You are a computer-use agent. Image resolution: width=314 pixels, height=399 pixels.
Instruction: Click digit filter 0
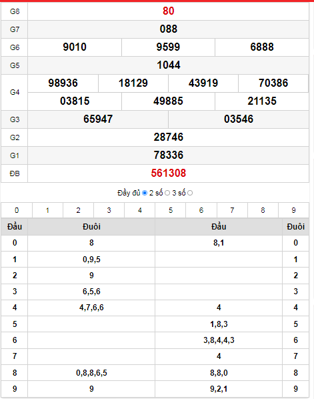(17, 210)
